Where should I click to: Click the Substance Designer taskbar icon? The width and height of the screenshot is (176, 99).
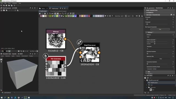pos(26,98)
